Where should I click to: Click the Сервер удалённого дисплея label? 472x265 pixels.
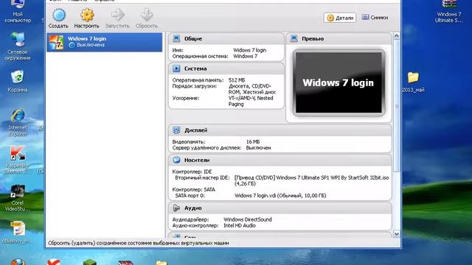click(206, 148)
